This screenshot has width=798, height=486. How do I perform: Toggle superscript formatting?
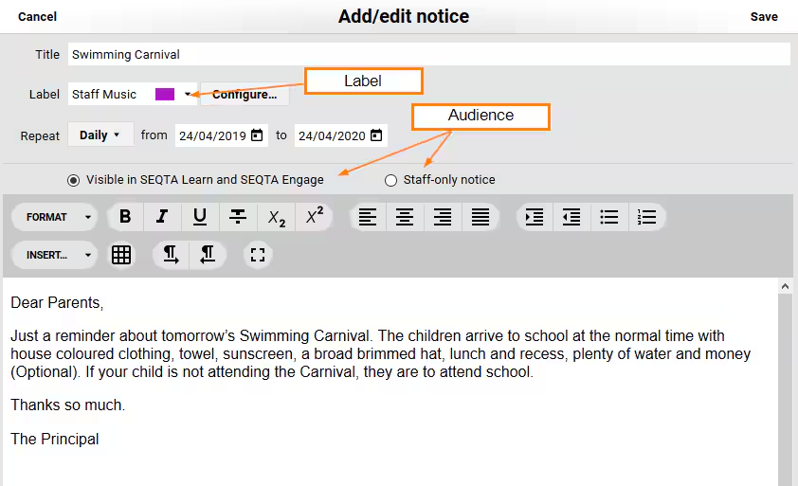(314, 217)
